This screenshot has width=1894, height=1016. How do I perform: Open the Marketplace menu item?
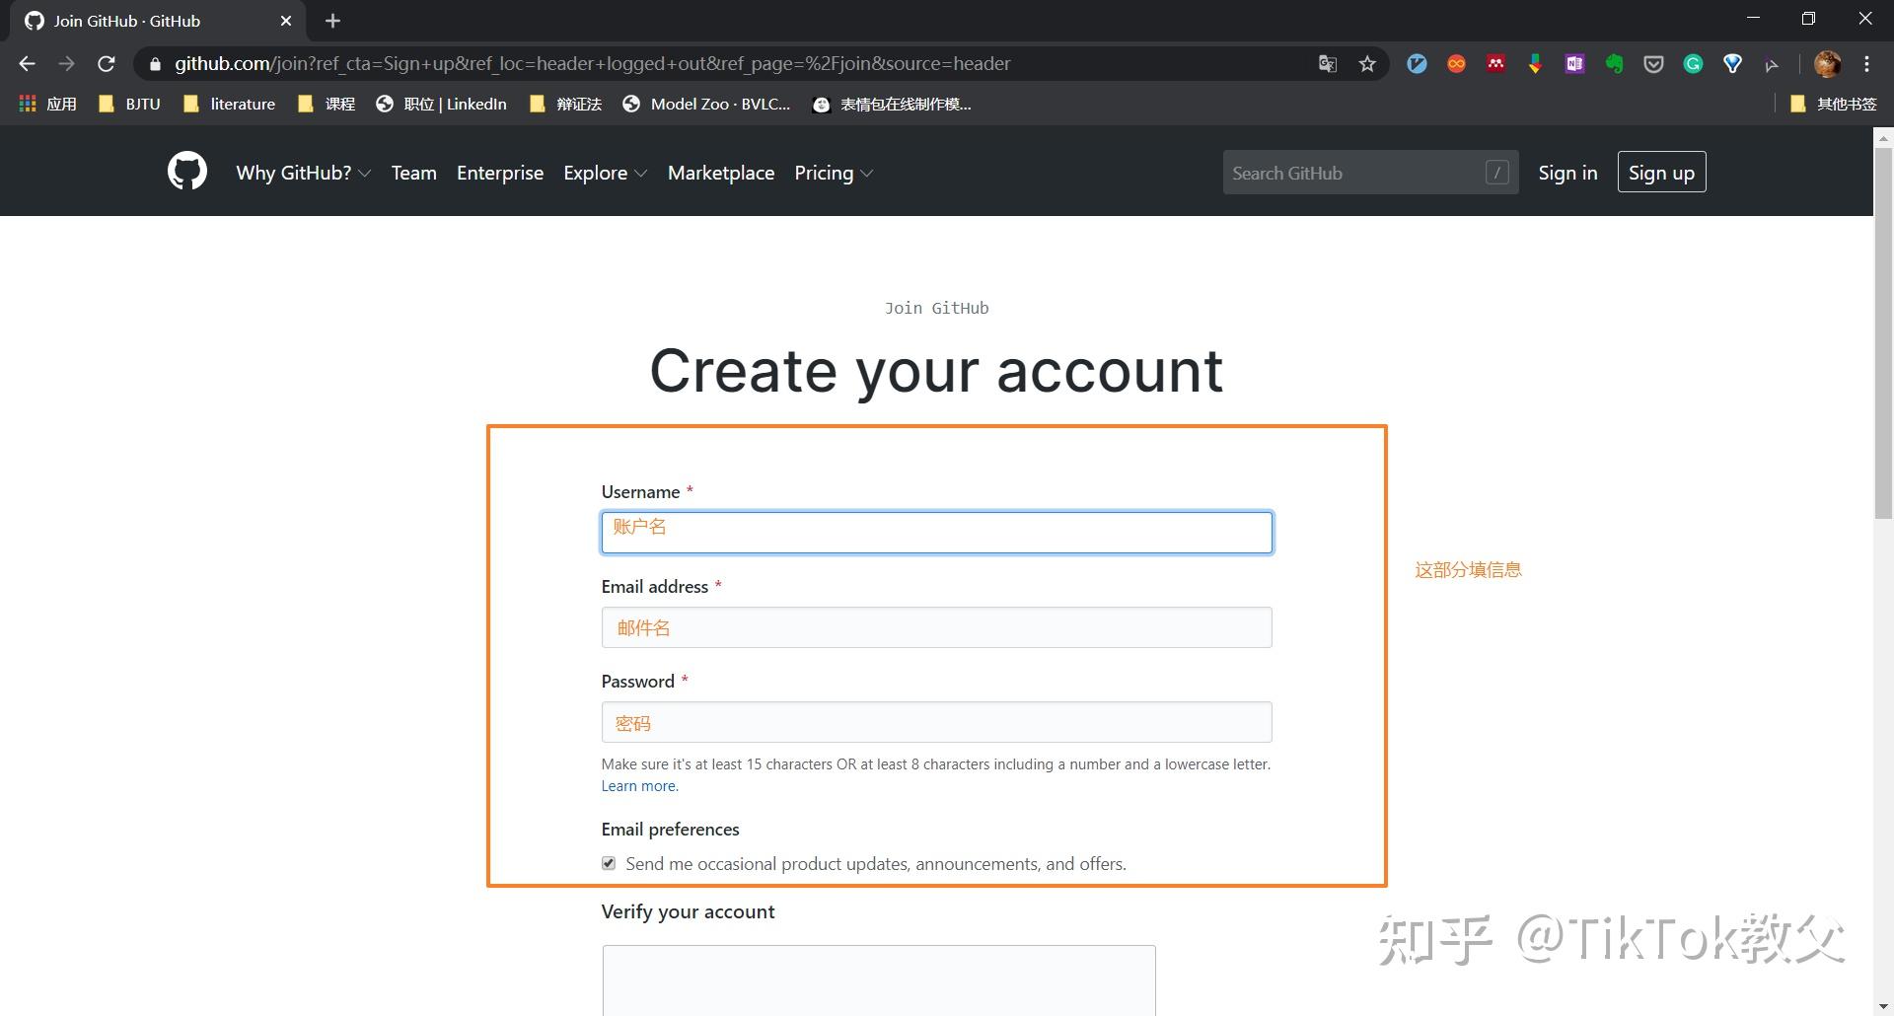[x=721, y=172]
